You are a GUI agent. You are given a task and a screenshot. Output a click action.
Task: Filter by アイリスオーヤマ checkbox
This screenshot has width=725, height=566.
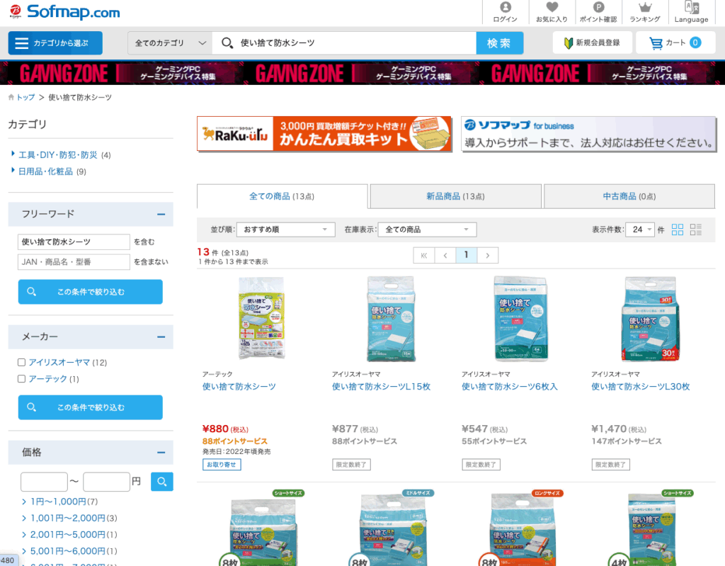(21, 363)
